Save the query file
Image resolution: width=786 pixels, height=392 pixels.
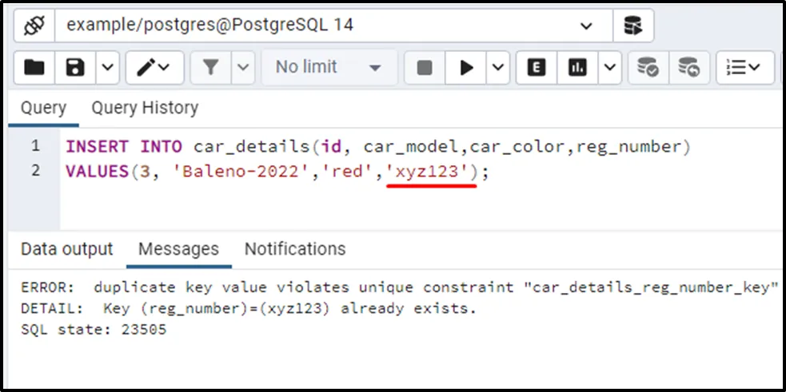pos(76,68)
